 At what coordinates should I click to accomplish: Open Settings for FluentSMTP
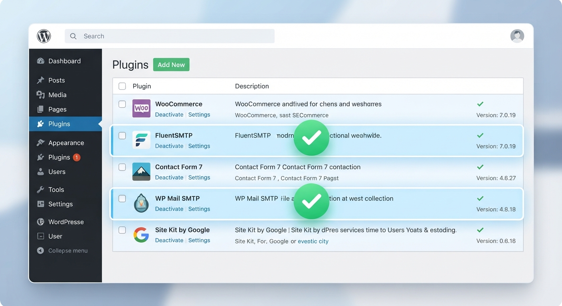[x=199, y=146]
